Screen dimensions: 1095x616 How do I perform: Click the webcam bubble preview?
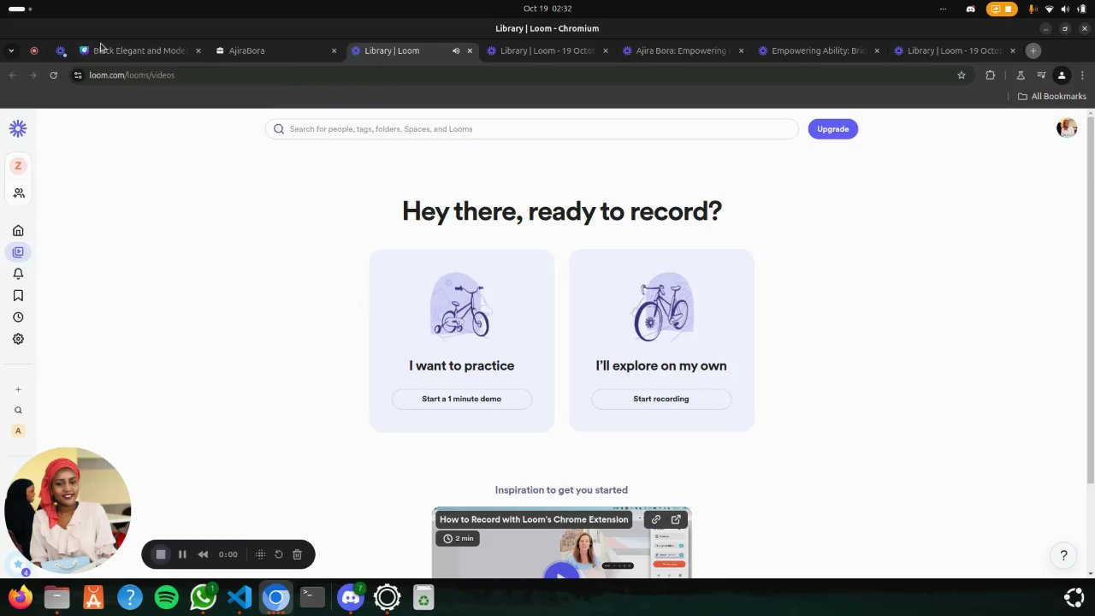click(x=68, y=510)
